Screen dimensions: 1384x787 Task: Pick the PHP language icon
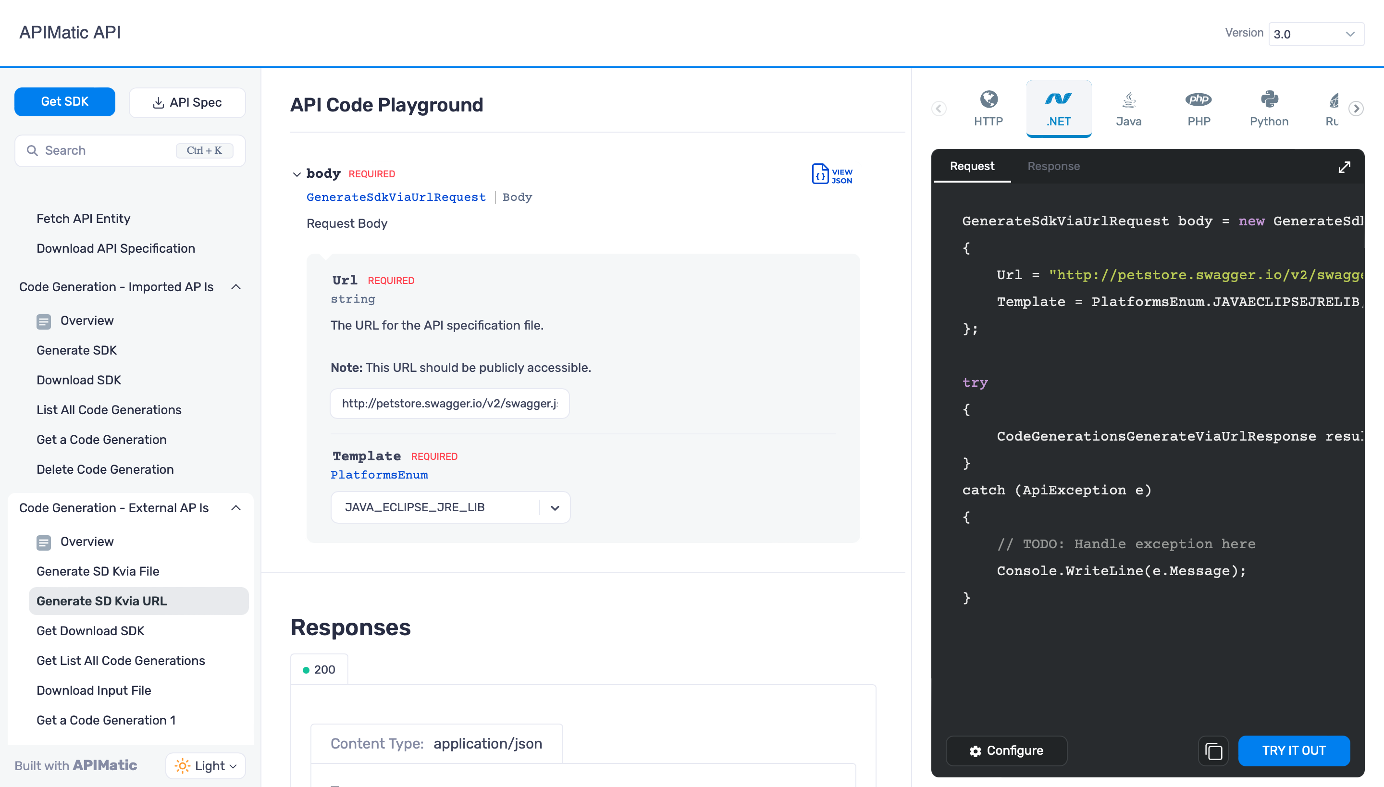(x=1199, y=99)
